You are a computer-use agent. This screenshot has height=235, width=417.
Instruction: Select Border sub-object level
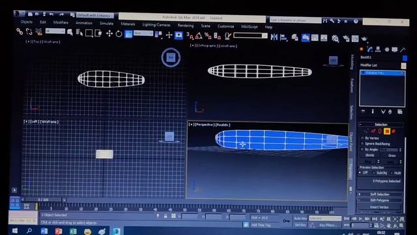(x=380, y=131)
